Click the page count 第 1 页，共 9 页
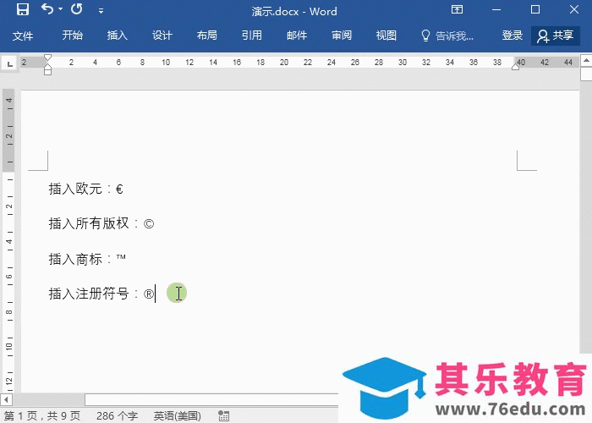Image resolution: width=592 pixels, height=423 pixels. click(42, 416)
